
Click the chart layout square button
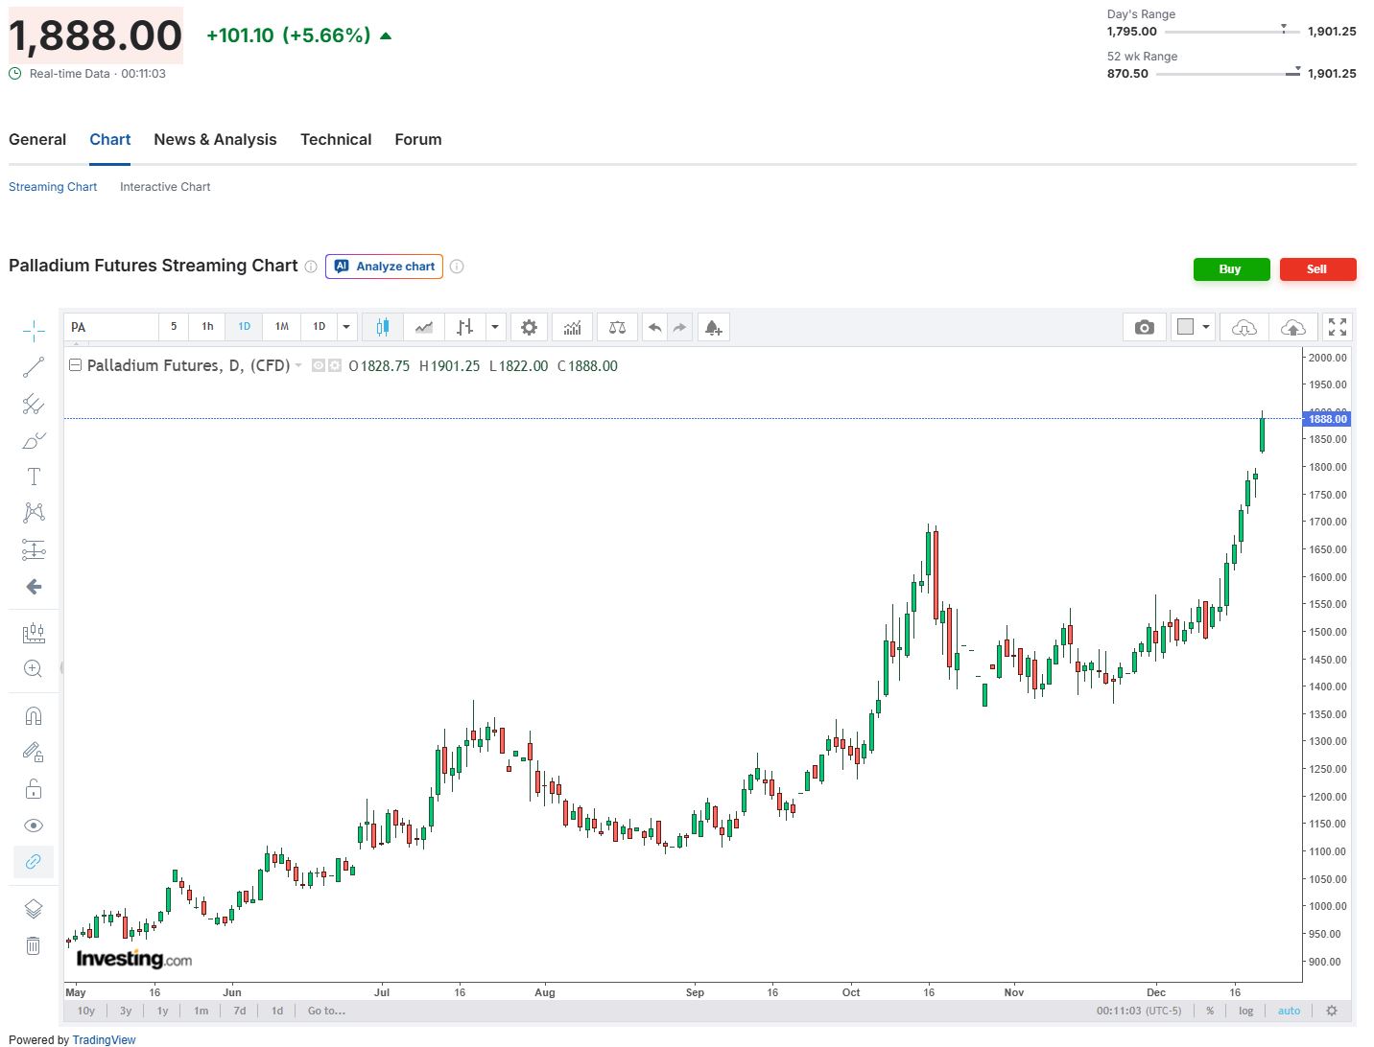[1186, 327]
